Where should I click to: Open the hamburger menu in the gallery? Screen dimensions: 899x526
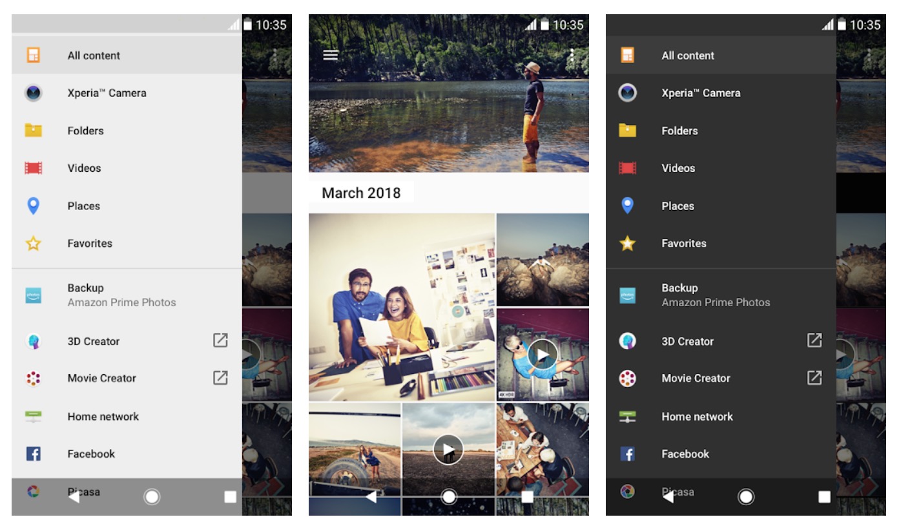[x=330, y=55]
